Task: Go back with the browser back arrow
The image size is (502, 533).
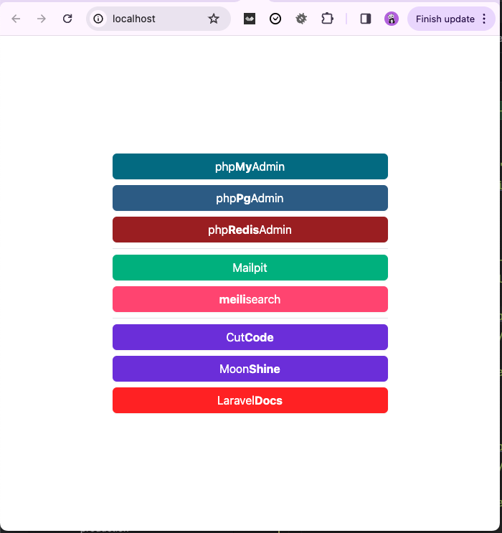Action: 16,19
